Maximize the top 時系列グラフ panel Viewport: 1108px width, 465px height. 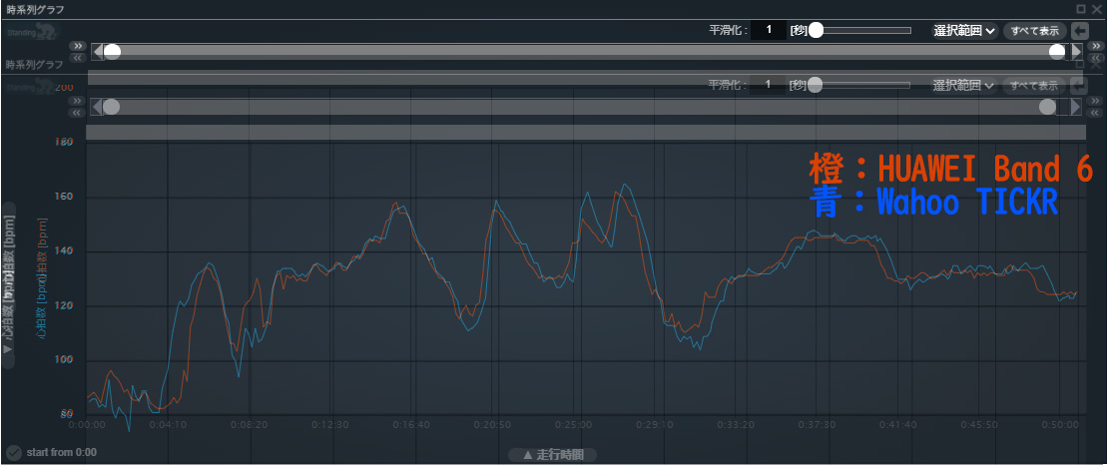(1081, 8)
